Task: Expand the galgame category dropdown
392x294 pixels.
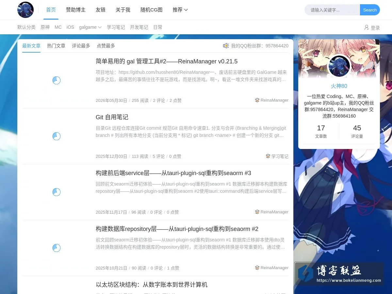Action: pos(90,27)
